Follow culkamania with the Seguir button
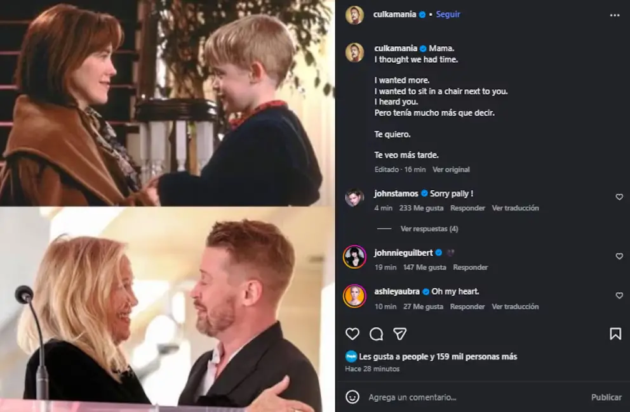 [x=448, y=14]
